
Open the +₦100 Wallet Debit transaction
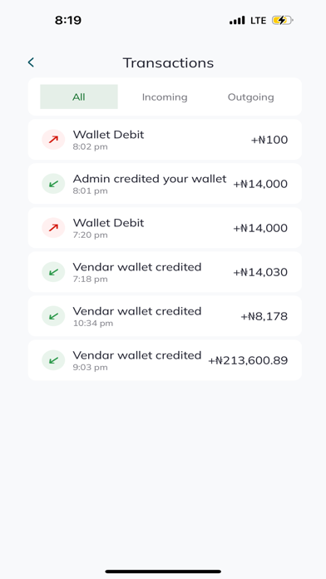tap(165, 140)
